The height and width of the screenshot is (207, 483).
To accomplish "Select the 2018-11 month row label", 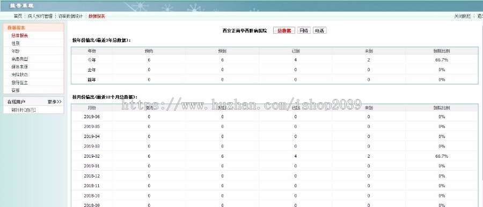I will click(92, 186).
